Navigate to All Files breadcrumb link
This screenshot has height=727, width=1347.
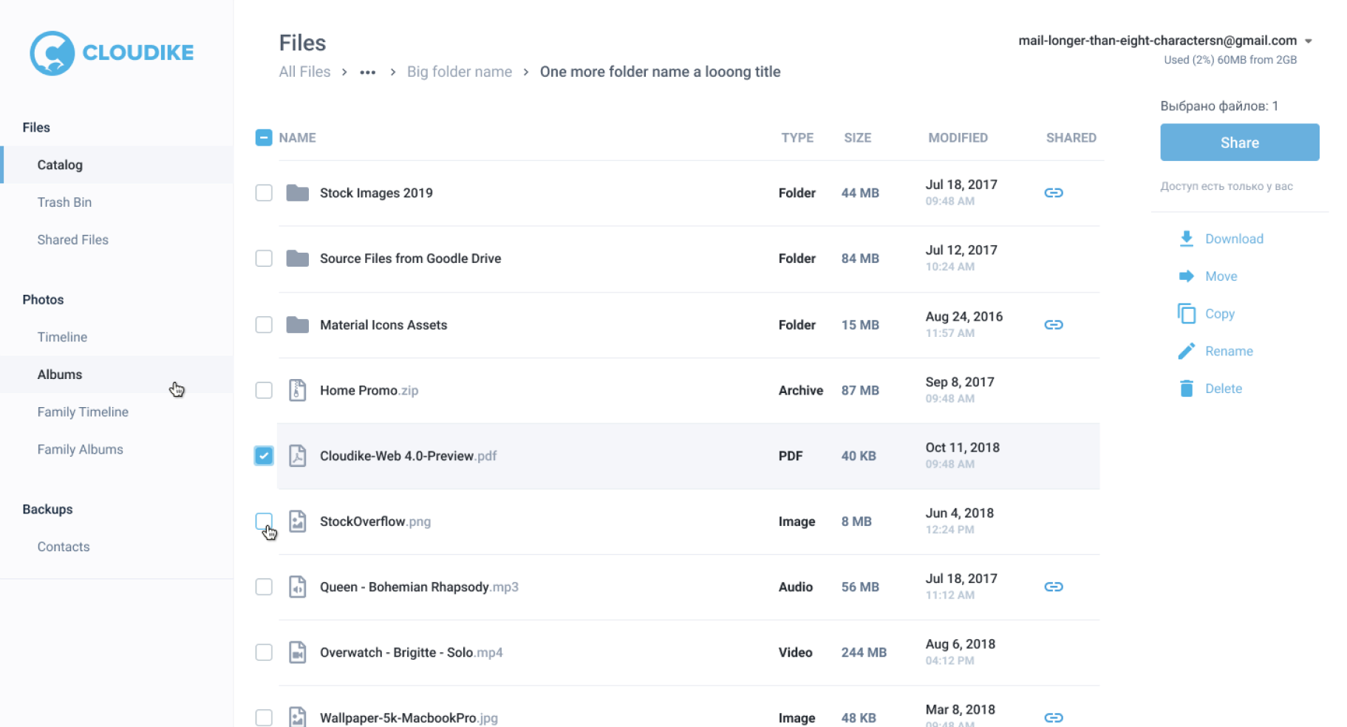click(x=304, y=72)
